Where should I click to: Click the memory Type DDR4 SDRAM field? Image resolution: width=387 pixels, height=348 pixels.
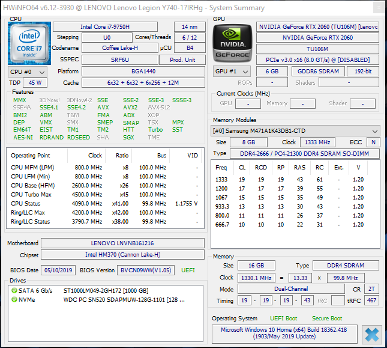pyautogui.click(x=346, y=266)
